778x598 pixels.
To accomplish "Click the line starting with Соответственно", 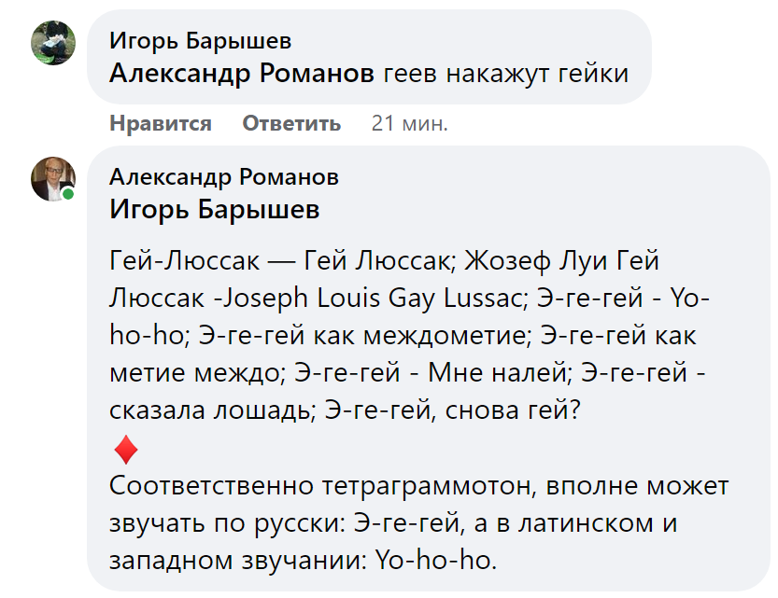I will 280,485.
